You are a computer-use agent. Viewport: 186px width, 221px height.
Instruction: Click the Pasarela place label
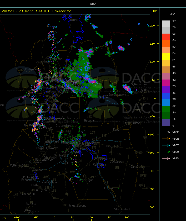pyautogui.click(x=33, y=212)
